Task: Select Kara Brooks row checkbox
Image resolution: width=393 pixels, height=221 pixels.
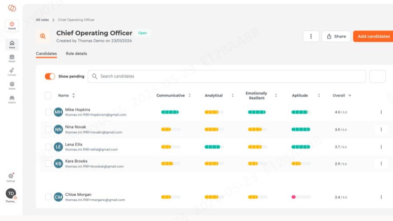Action: click(x=48, y=164)
